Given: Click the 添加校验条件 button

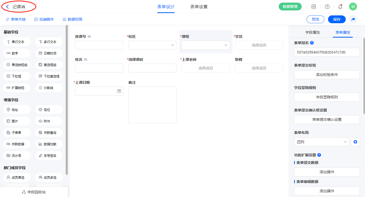Looking at the screenshot, I should (x=327, y=75).
